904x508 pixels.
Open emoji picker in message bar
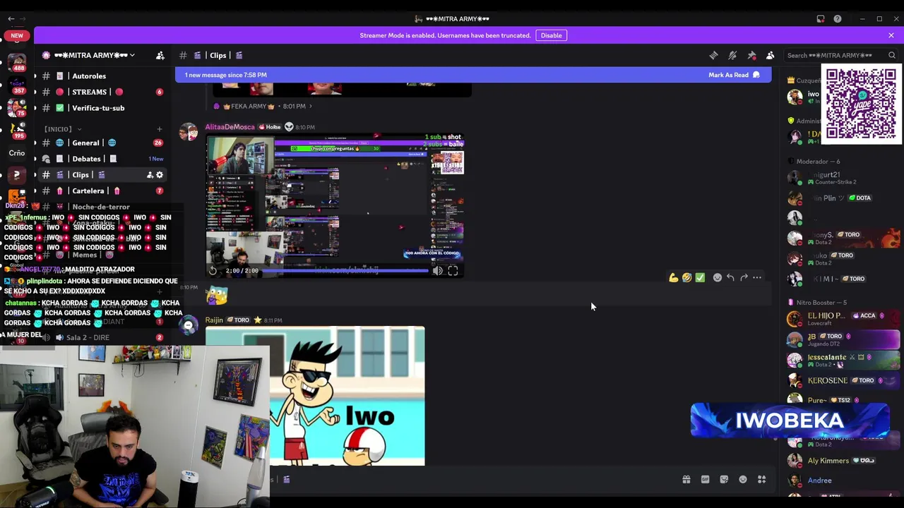click(743, 480)
